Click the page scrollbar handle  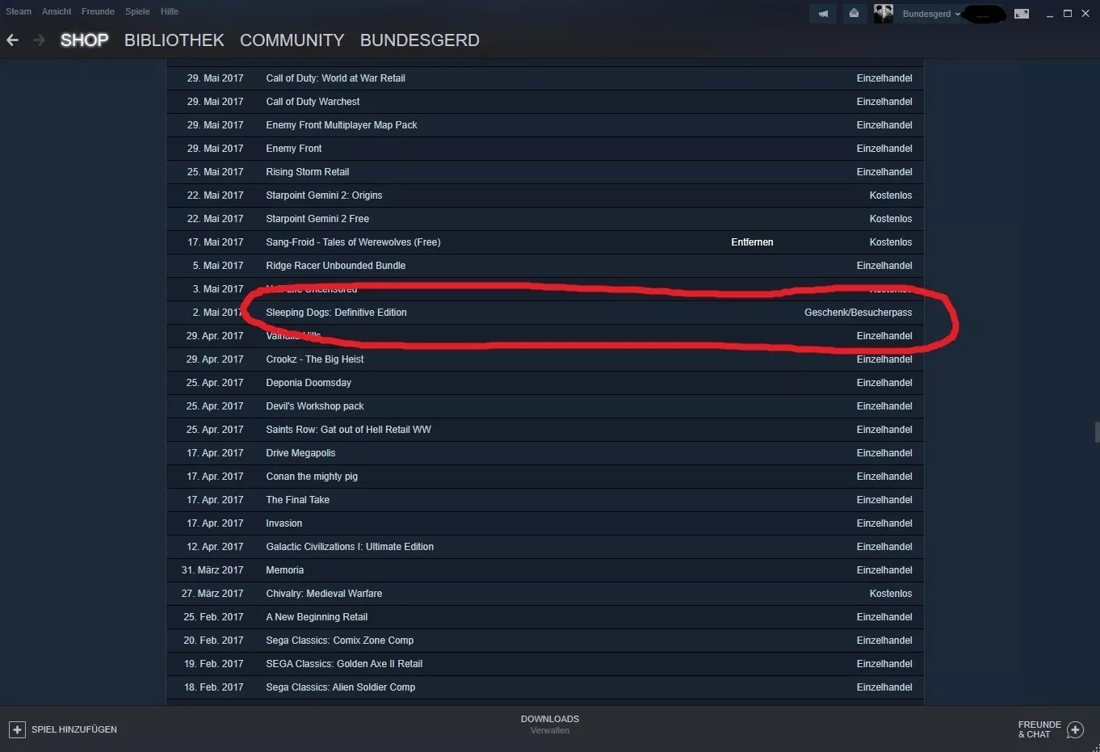[1097, 432]
